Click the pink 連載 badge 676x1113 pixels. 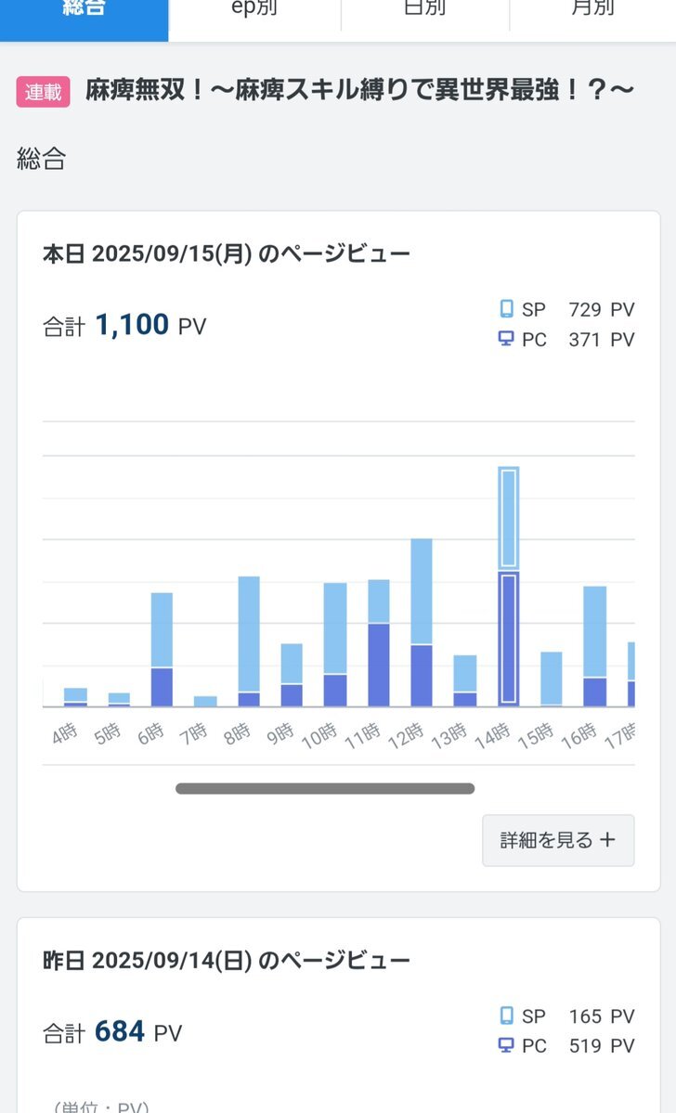(43, 92)
